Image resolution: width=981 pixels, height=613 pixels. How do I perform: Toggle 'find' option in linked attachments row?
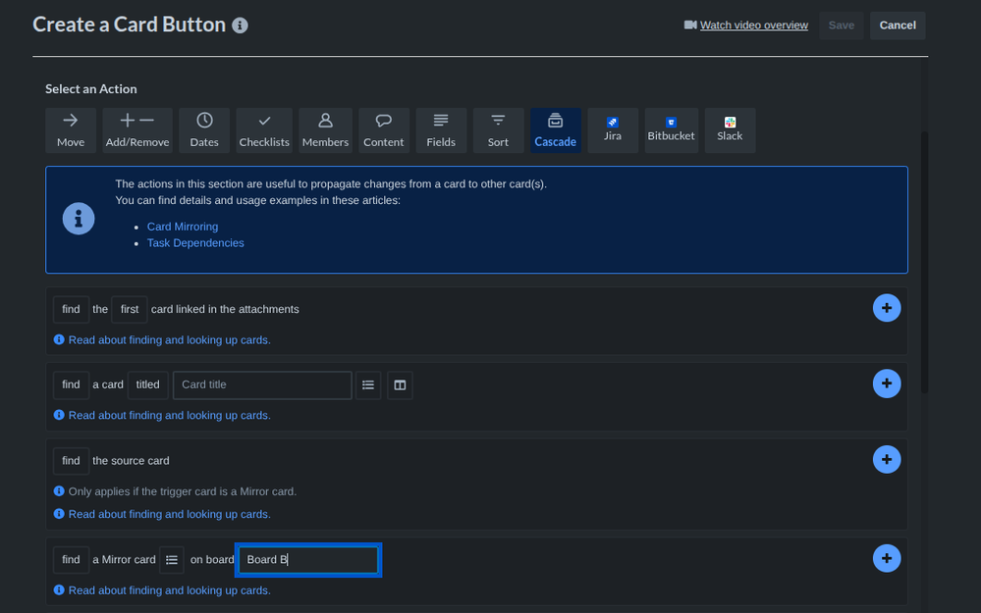click(x=72, y=309)
